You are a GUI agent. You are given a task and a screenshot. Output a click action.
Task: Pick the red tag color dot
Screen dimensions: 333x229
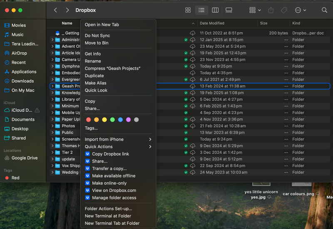pyautogui.click(x=88, y=119)
